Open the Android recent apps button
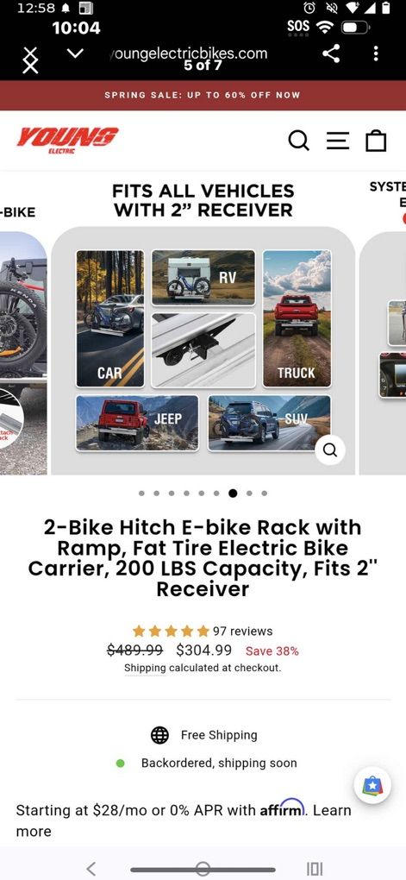 click(315, 869)
